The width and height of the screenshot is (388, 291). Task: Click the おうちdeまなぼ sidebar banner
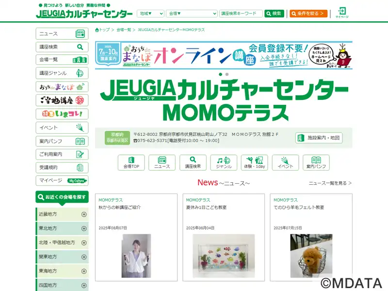[x=62, y=87]
